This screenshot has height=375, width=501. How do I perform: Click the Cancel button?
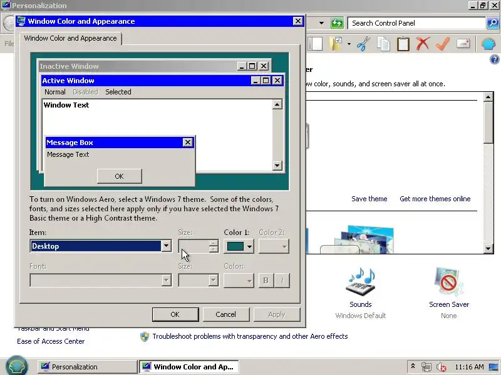pos(225,314)
